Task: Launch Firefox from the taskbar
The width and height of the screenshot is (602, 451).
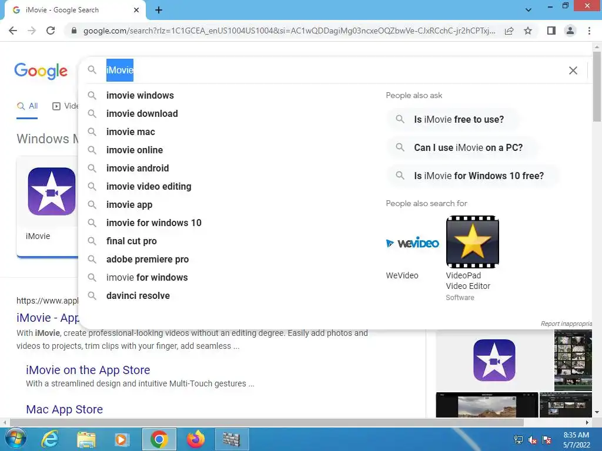Action: tap(195, 439)
